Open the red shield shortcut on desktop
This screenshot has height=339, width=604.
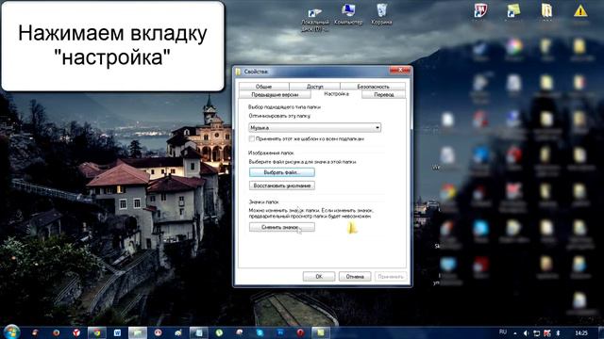480,10
